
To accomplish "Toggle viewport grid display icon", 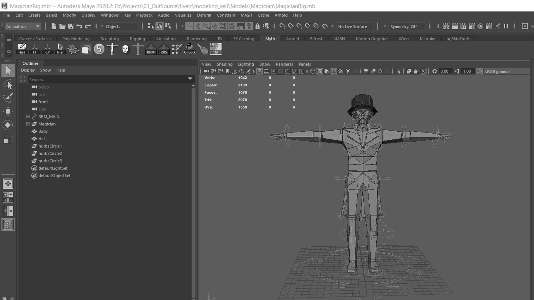I will click(259, 71).
